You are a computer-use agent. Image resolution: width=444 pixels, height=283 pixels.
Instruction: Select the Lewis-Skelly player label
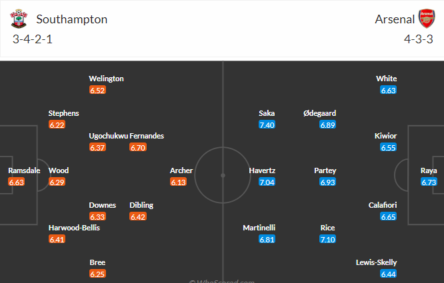pyautogui.click(x=376, y=262)
